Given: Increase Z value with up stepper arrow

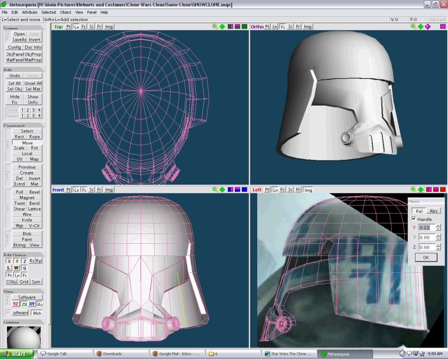Looking at the screenshot, I should pyautogui.click(x=438, y=245).
